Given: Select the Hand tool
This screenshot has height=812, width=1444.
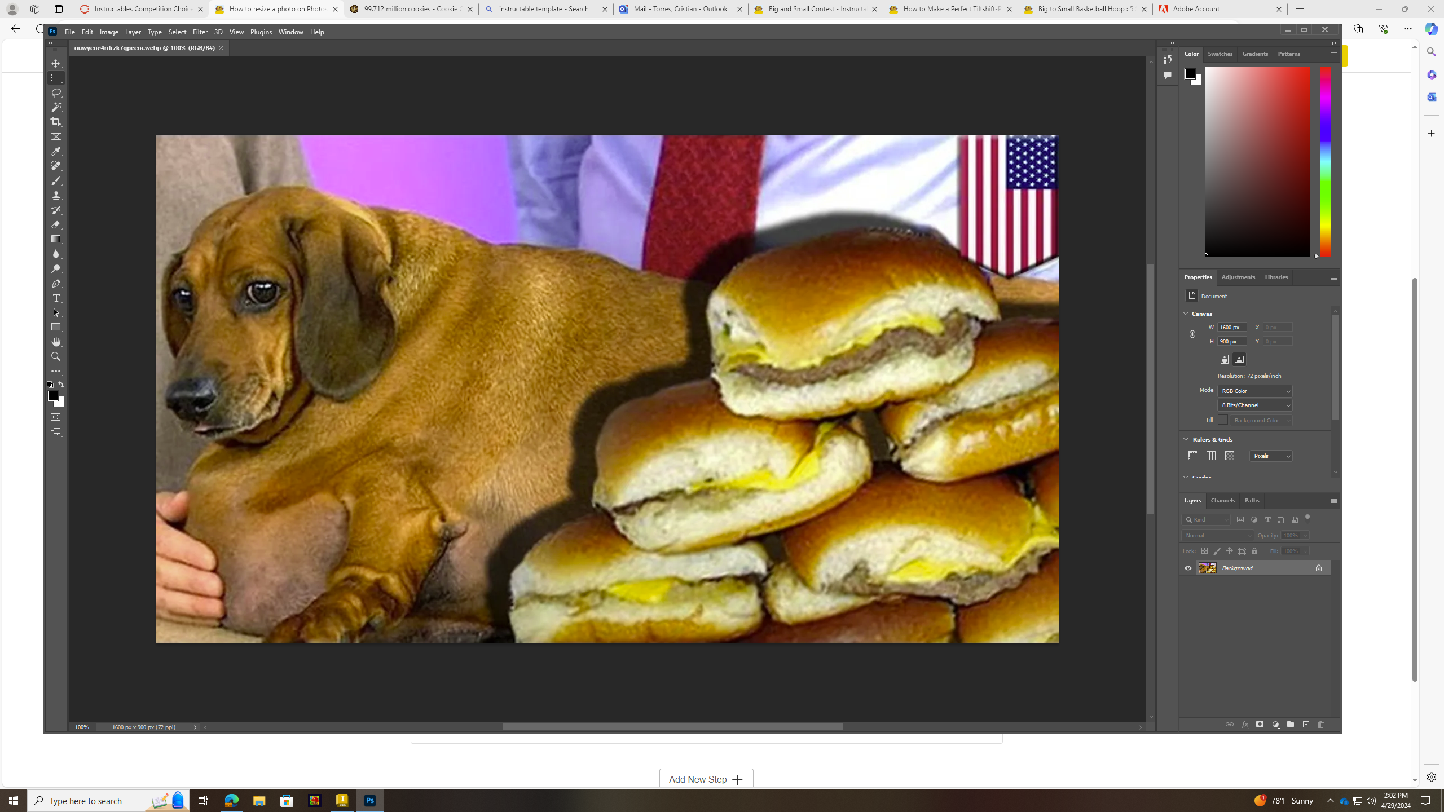Looking at the screenshot, I should click(x=56, y=342).
